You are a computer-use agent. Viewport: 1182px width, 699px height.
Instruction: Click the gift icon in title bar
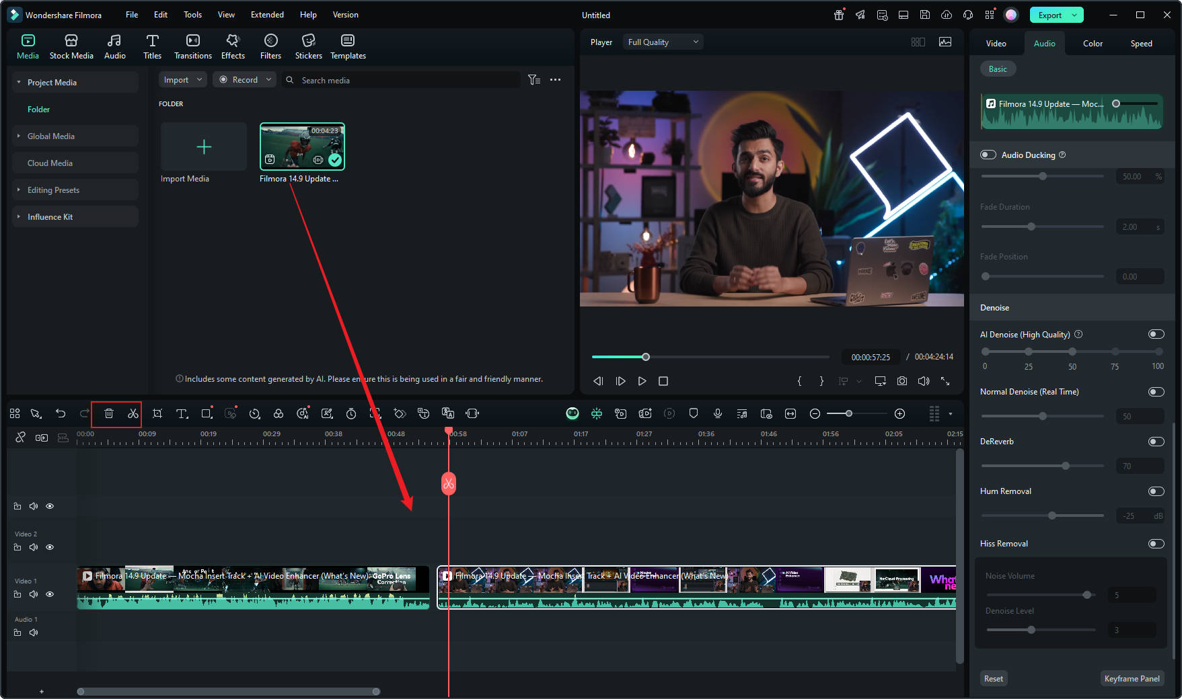pos(839,15)
